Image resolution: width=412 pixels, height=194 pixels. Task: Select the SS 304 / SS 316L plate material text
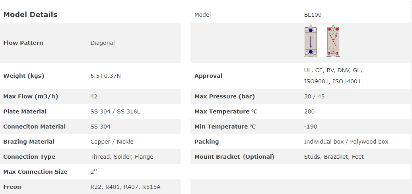pyautogui.click(x=115, y=111)
